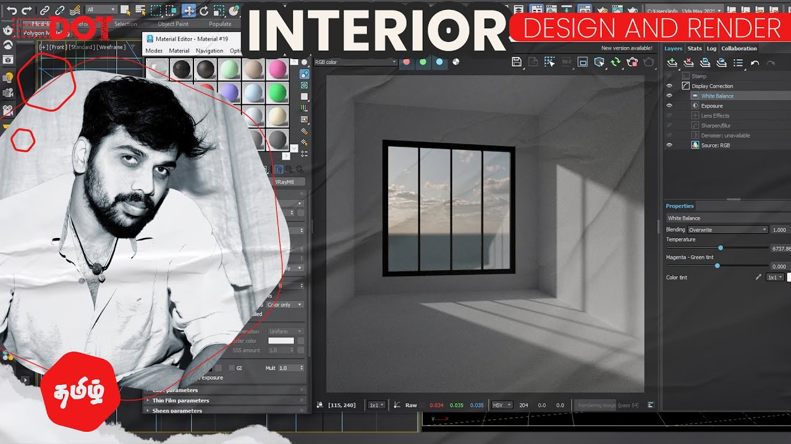Toggle visibility of Display Correction layer

pos(669,86)
